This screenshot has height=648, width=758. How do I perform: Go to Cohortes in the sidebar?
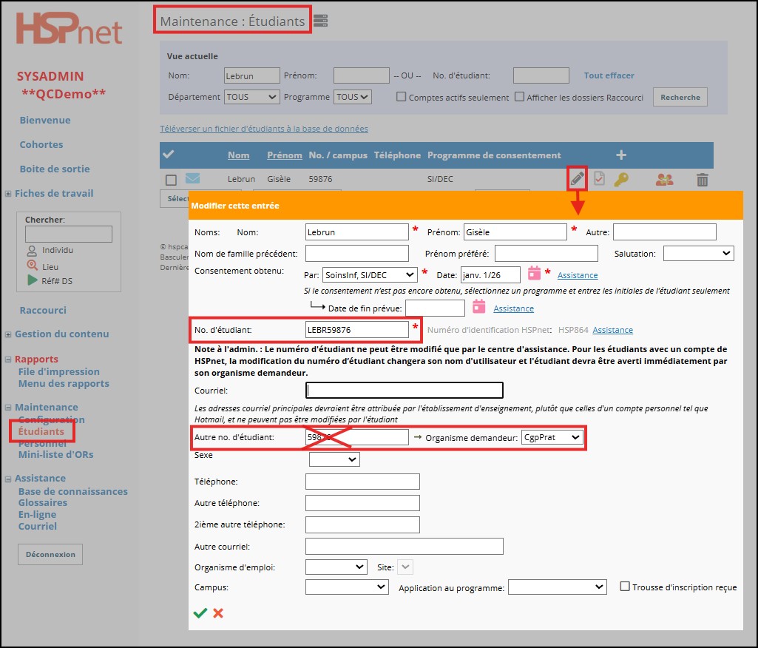(x=41, y=144)
